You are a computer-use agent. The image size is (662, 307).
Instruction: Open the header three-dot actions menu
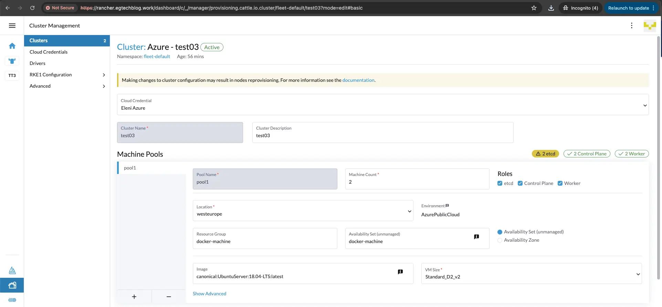(x=631, y=25)
